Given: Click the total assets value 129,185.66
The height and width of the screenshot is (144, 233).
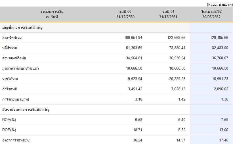Looking at the screenshot, I should (x=218, y=38).
